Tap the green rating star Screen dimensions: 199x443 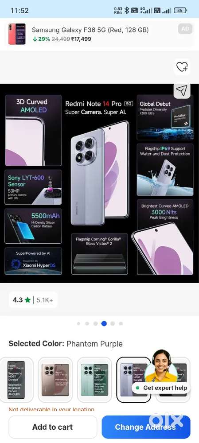pos(27,300)
